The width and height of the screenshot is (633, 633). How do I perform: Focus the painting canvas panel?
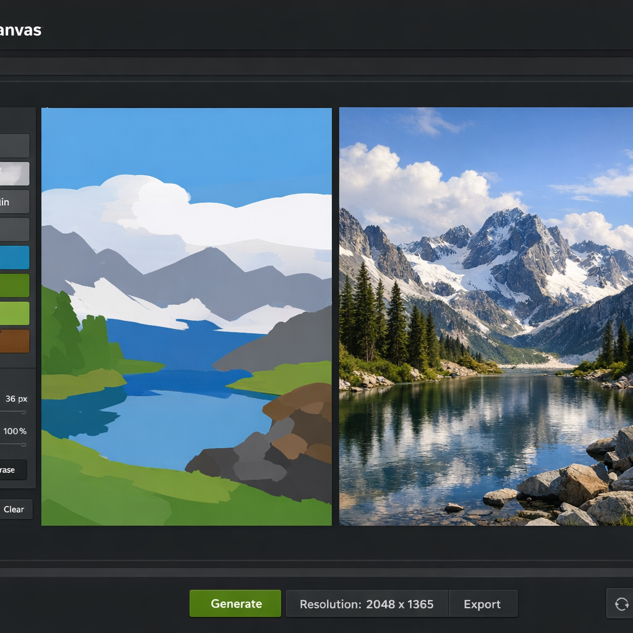[185, 315]
